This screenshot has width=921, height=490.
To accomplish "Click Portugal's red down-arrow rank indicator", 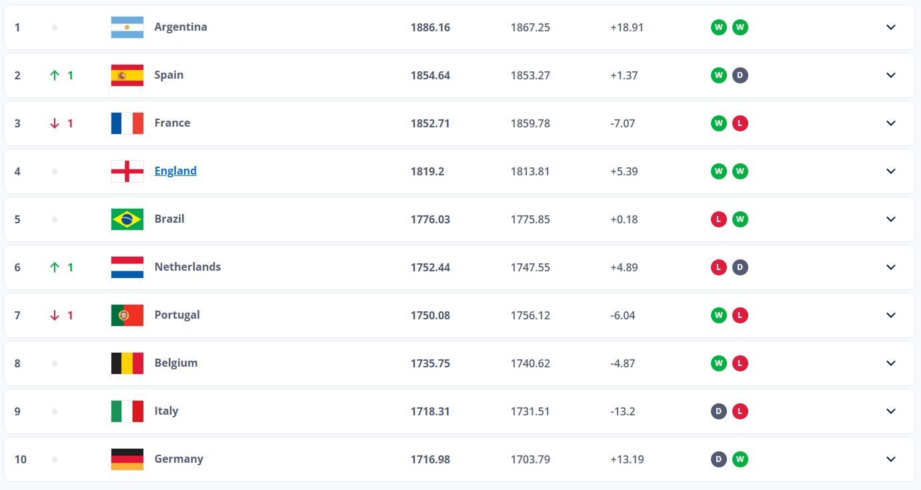I will point(55,315).
